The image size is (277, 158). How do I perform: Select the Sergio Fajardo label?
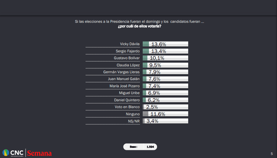pyautogui.click(x=128, y=51)
